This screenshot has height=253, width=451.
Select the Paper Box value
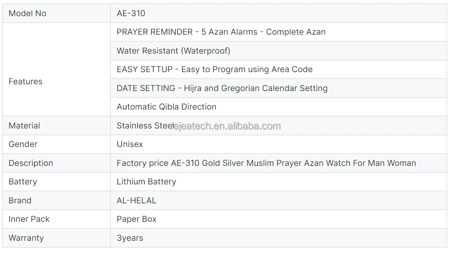pos(136,219)
